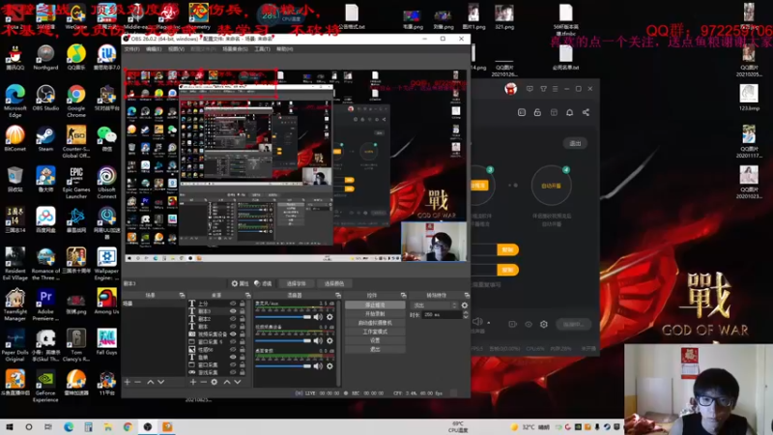Screen dimensions: 773x435
Task: Click bell notification icon in streaming assistant
Action: coord(569,112)
